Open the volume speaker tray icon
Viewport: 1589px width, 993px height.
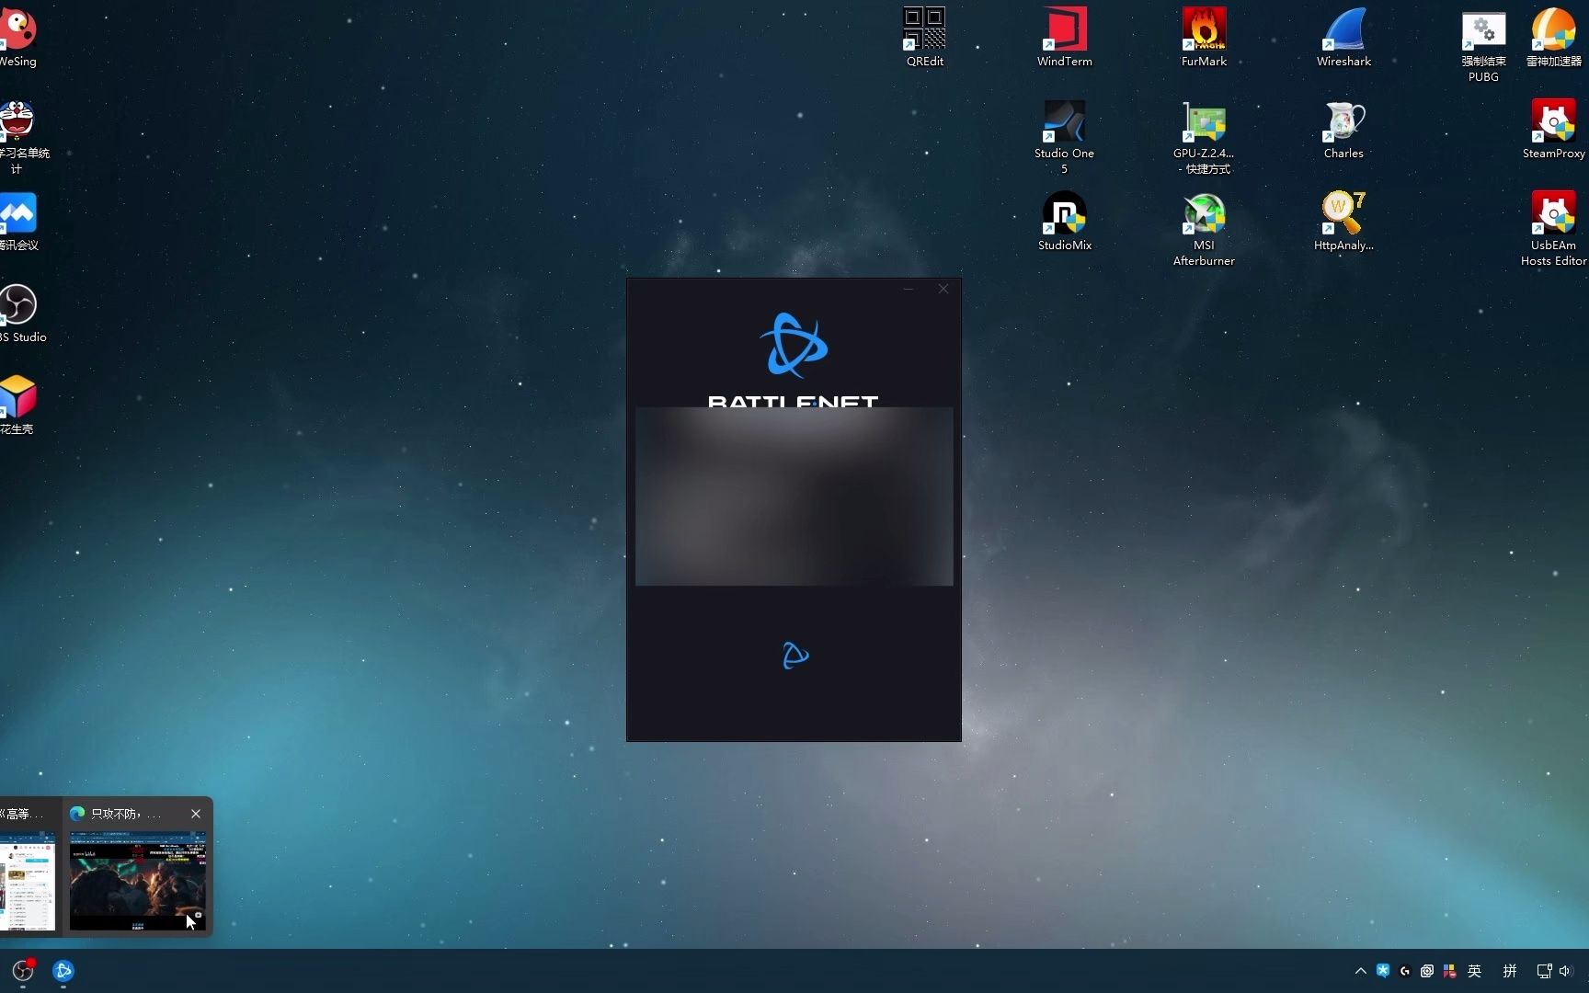(1567, 971)
